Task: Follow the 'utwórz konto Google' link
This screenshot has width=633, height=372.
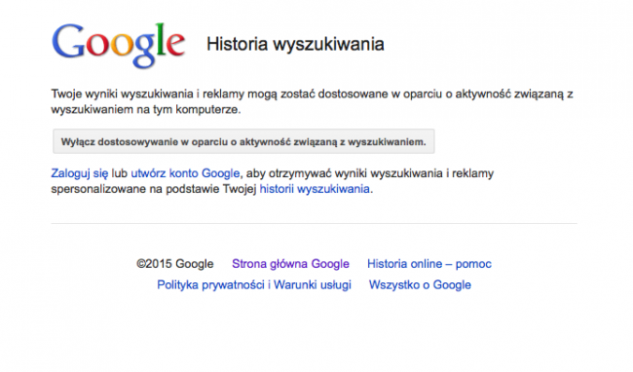Action: click(185, 173)
